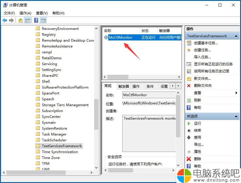
Task: Click the Up one level folder icon
Action: click(21, 20)
